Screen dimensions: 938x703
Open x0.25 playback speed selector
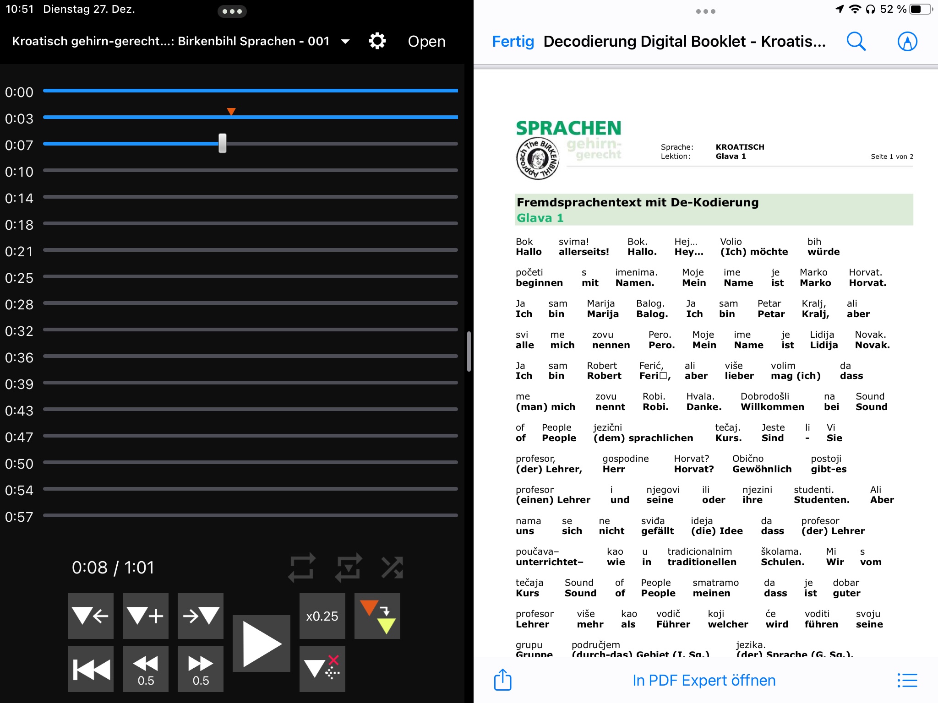(322, 616)
